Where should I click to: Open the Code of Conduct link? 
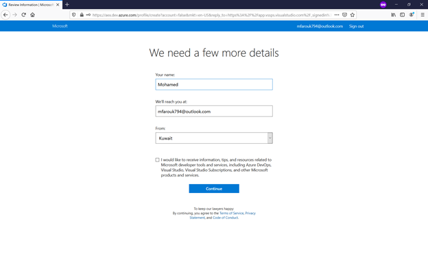225,218
